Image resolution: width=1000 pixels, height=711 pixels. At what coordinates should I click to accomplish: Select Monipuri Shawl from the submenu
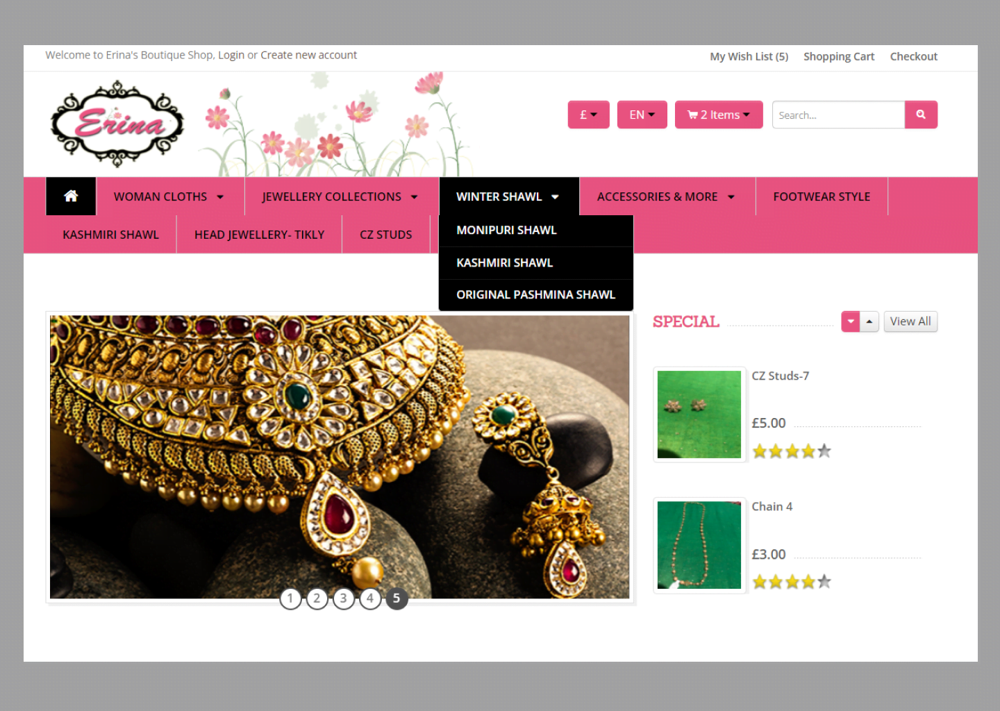click(506, 231)
